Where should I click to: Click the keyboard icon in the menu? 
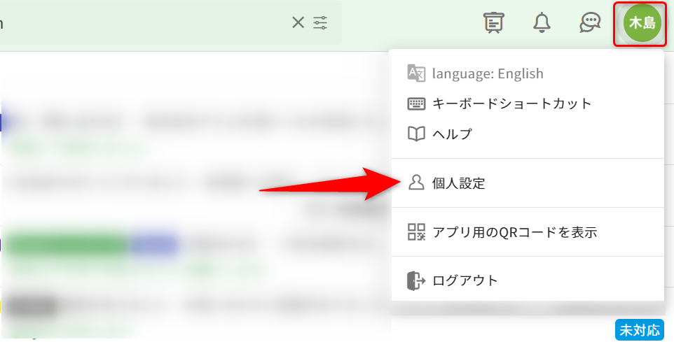(416, 104)
